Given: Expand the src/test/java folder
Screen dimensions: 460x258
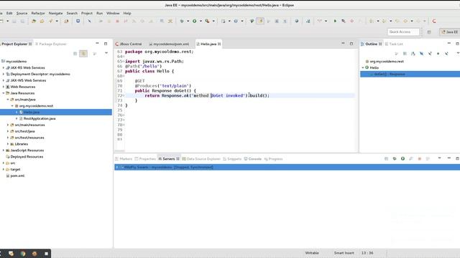Looking at the screenshot, I should click(8, 131).
